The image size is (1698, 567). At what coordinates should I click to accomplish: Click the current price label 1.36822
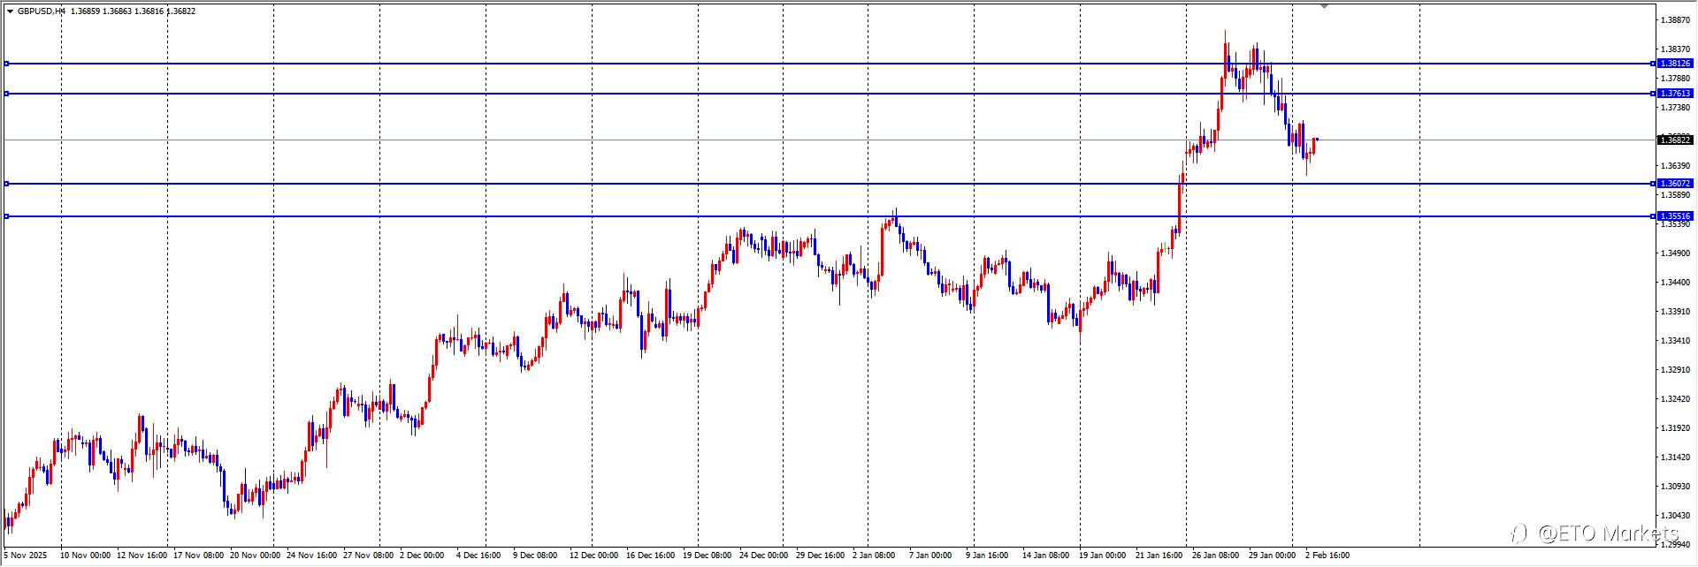[1675, 140]
